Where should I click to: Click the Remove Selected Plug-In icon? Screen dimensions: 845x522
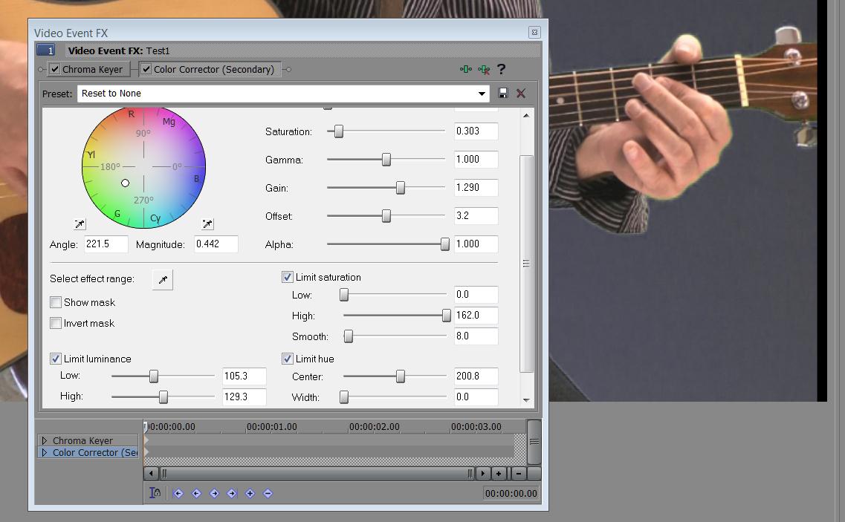click(x=484, y=70)
